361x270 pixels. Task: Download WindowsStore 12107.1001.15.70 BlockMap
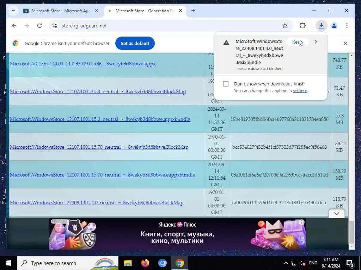tap(99, 147)
